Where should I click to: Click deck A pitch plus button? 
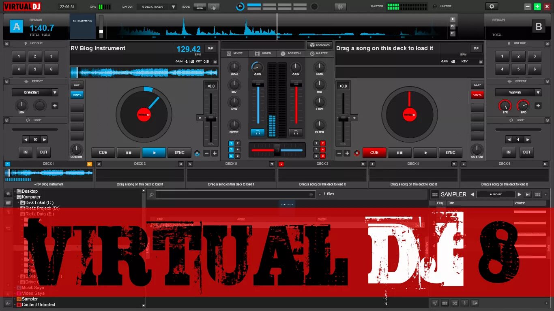pyautogui.click(x=215, y=153)
